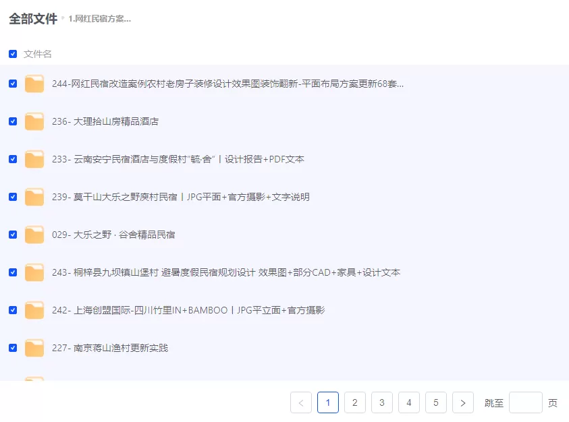Toggle checkbox for 233- 云南安宁民宿酒店

(x=13, y=159)
